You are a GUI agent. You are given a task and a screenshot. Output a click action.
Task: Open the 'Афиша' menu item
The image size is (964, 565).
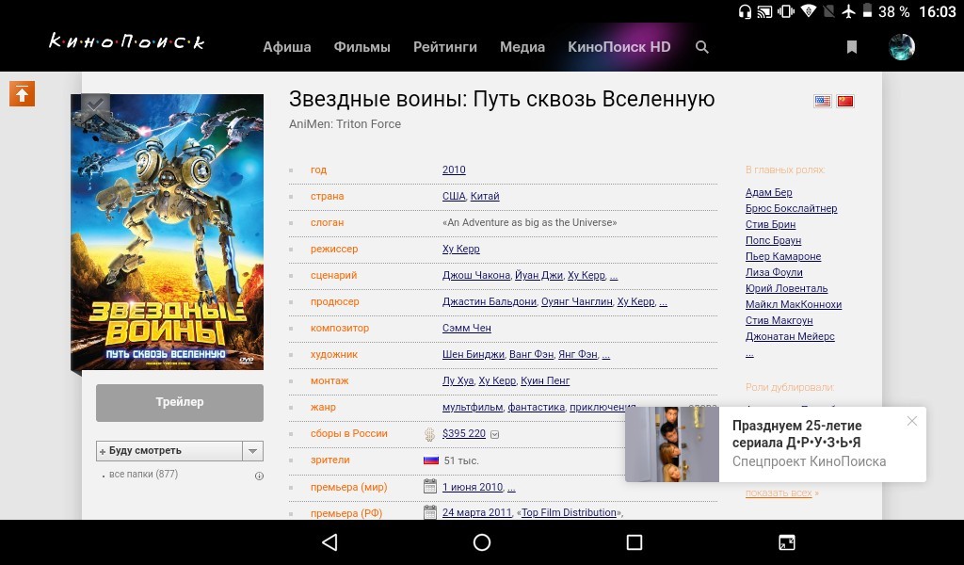pos(287,47)
